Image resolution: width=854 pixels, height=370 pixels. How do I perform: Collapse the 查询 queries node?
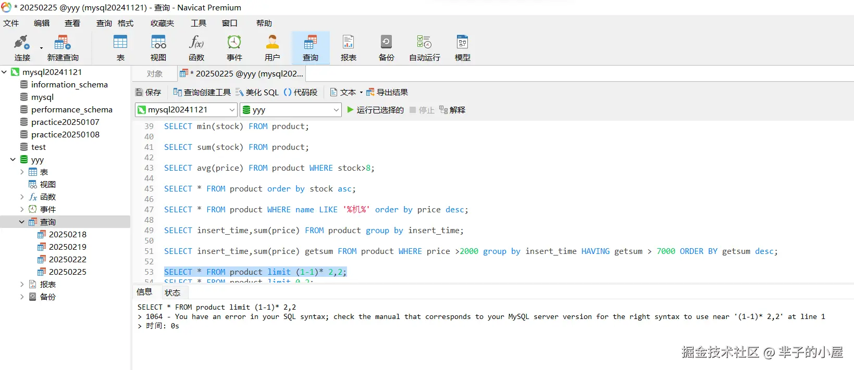22,222
